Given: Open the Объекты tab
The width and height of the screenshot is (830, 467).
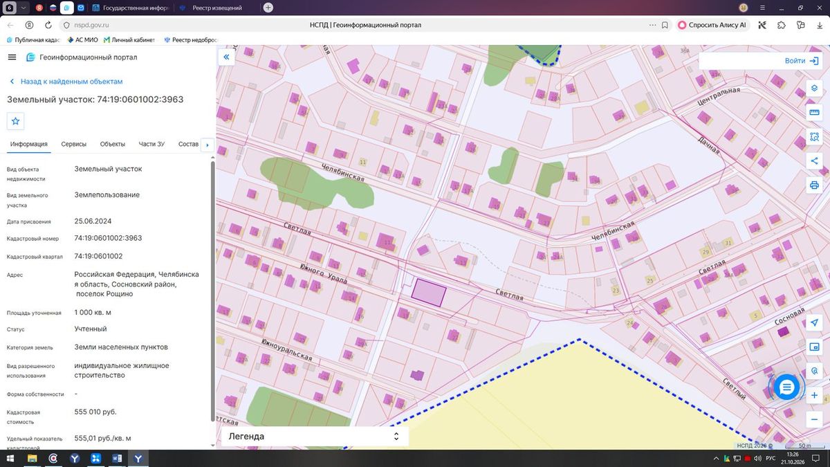Looking at the screenshot, I should [113, 144].
